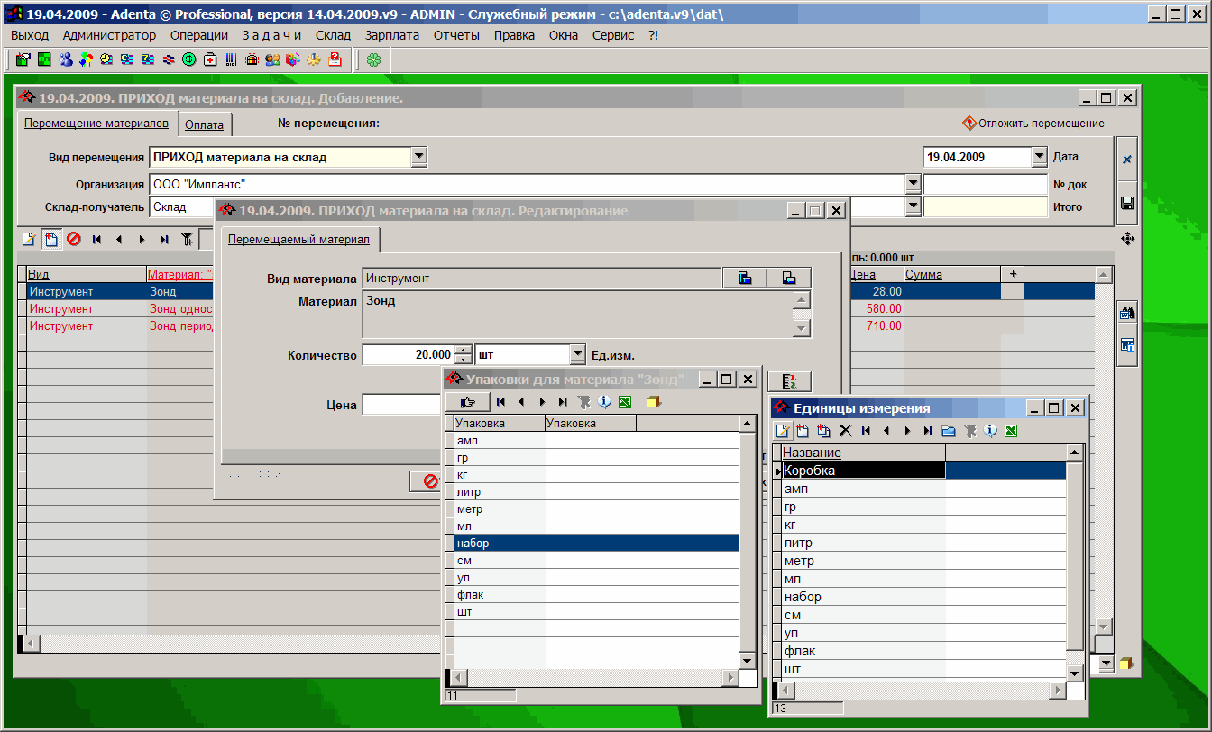Screen dimensions: 1212x732
Task: Click the info icon in Упаковки toolbar
Action: coord(604,402)
